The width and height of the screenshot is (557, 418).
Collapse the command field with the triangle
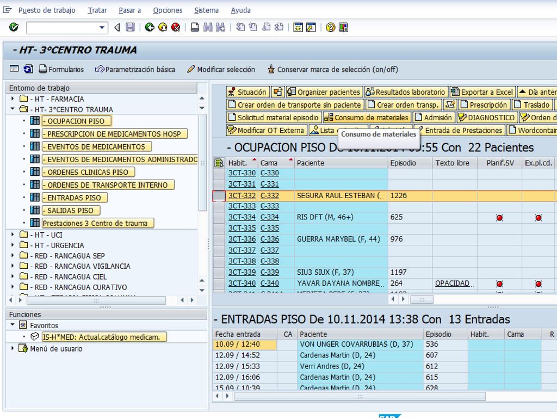point(117,27)
